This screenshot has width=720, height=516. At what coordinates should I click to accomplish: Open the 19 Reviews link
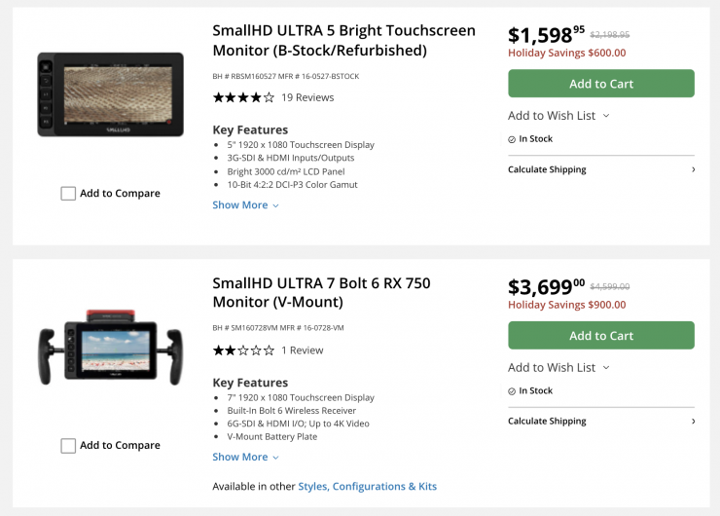coord(307,97)
